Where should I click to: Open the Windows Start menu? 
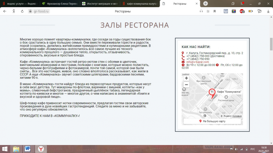(x=5, y=149)
